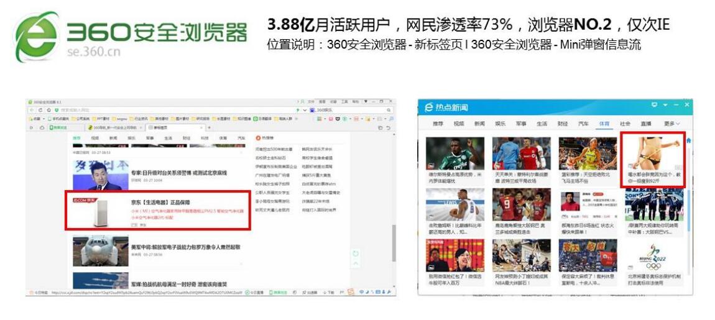Open 财经 tab in 热点新闻 window
The width and height of the screenshot is (715, 320).
tap(563, 124)
